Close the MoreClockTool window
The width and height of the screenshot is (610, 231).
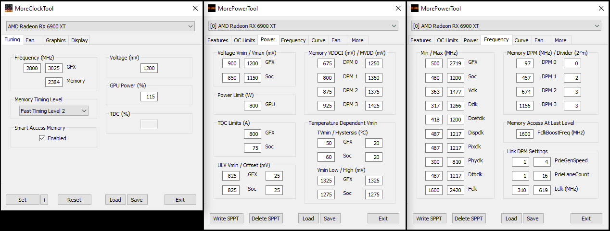point(195,8)
